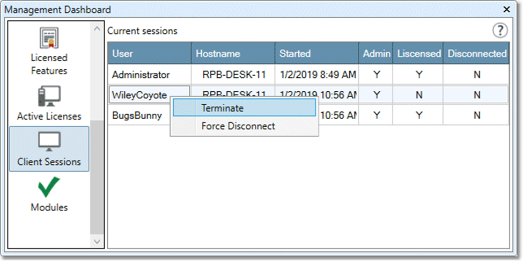The height and width of the screenshot is (262, 523).
Task: Close the Management Dashboard window
Action: (506, 9)
